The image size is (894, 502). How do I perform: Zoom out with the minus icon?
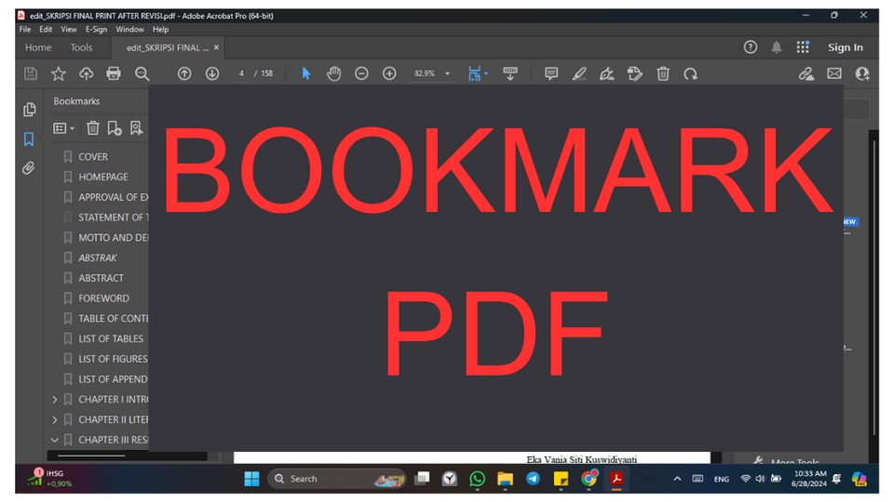(361, 74)
